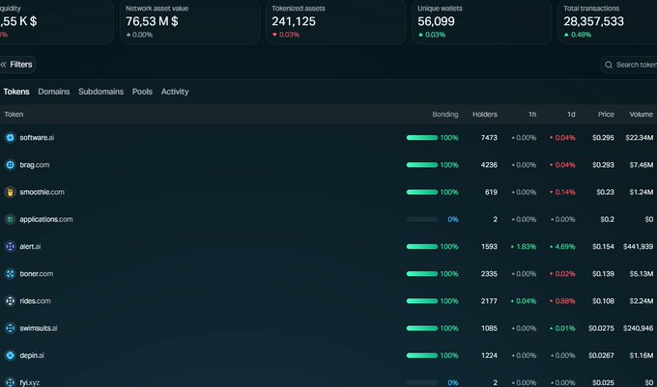Click the Token column header

[x=14, y=114]
